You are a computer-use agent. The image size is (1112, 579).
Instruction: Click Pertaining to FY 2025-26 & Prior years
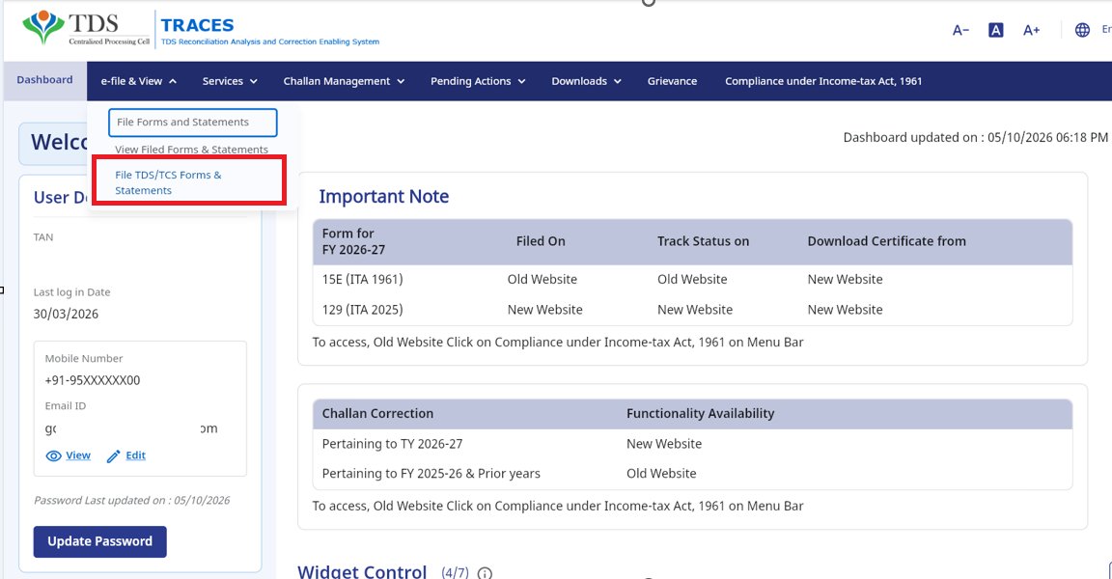pyautogui.click(x=431, y=474)
